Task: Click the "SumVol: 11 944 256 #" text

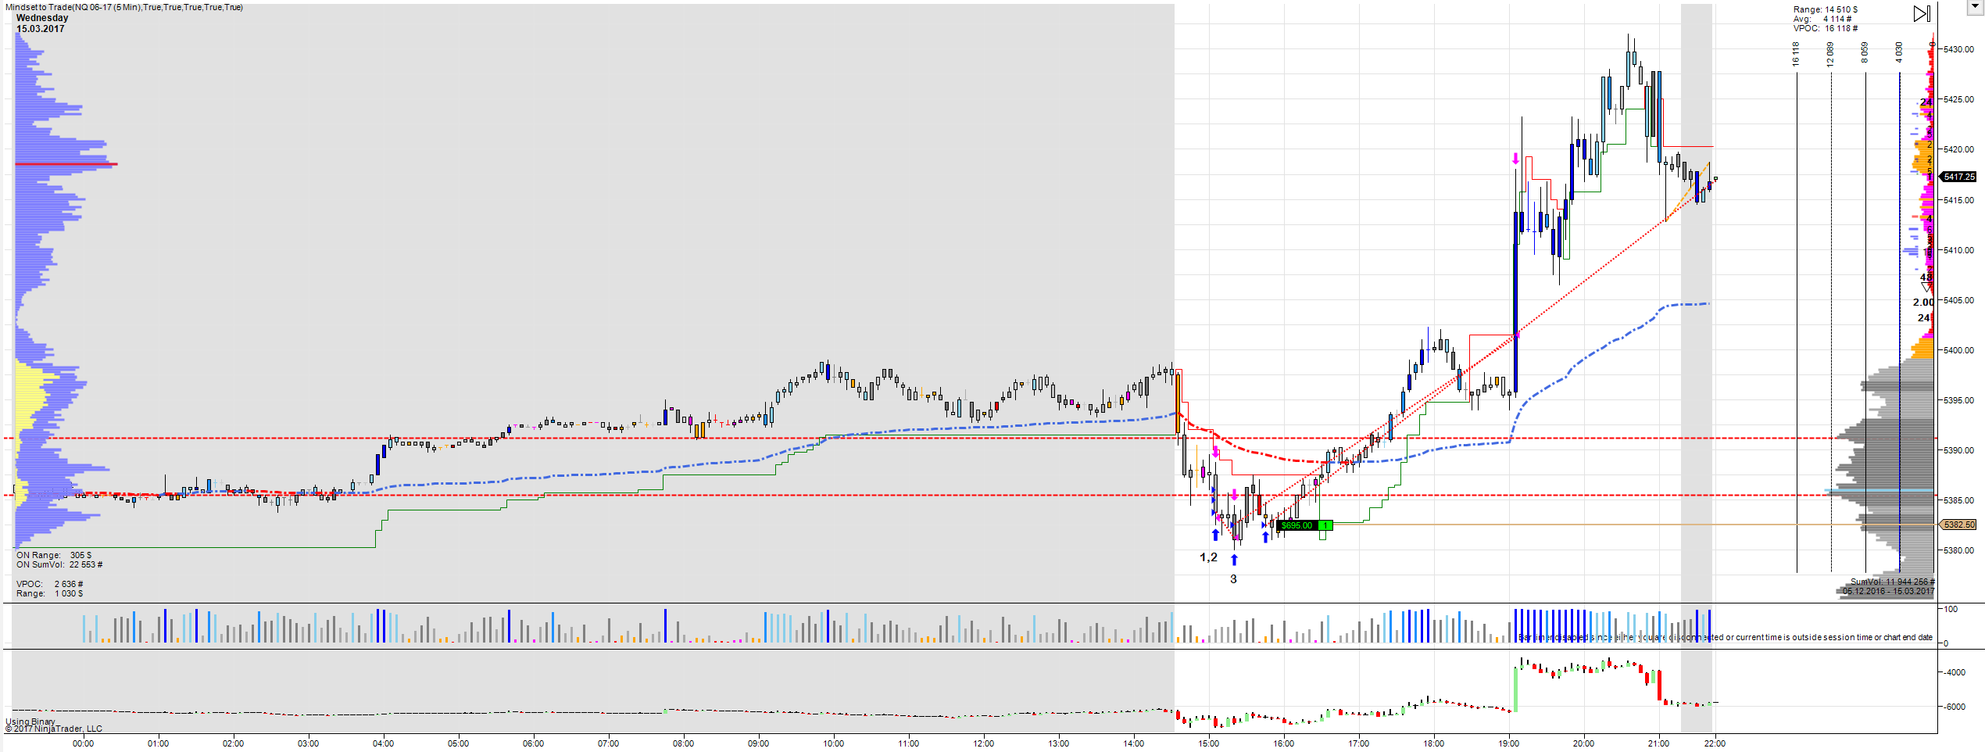Action: tap(1892, 582)
